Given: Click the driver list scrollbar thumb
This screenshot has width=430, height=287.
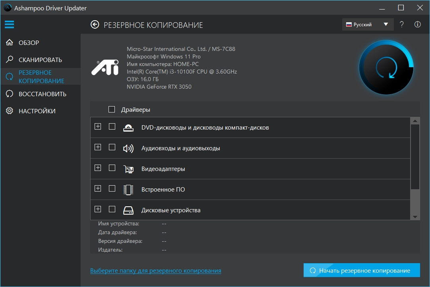Looking at the screenshot, I should coord(415,157).
